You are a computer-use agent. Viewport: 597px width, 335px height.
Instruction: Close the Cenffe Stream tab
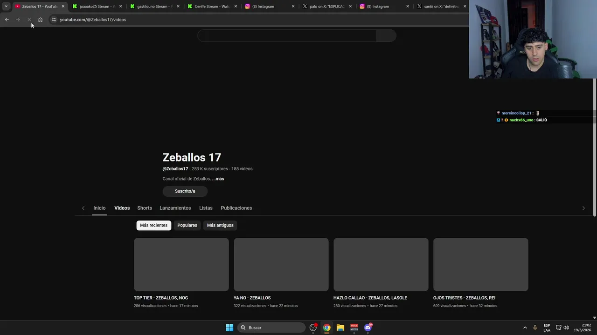pyautogui.click(x=236, y=7)
